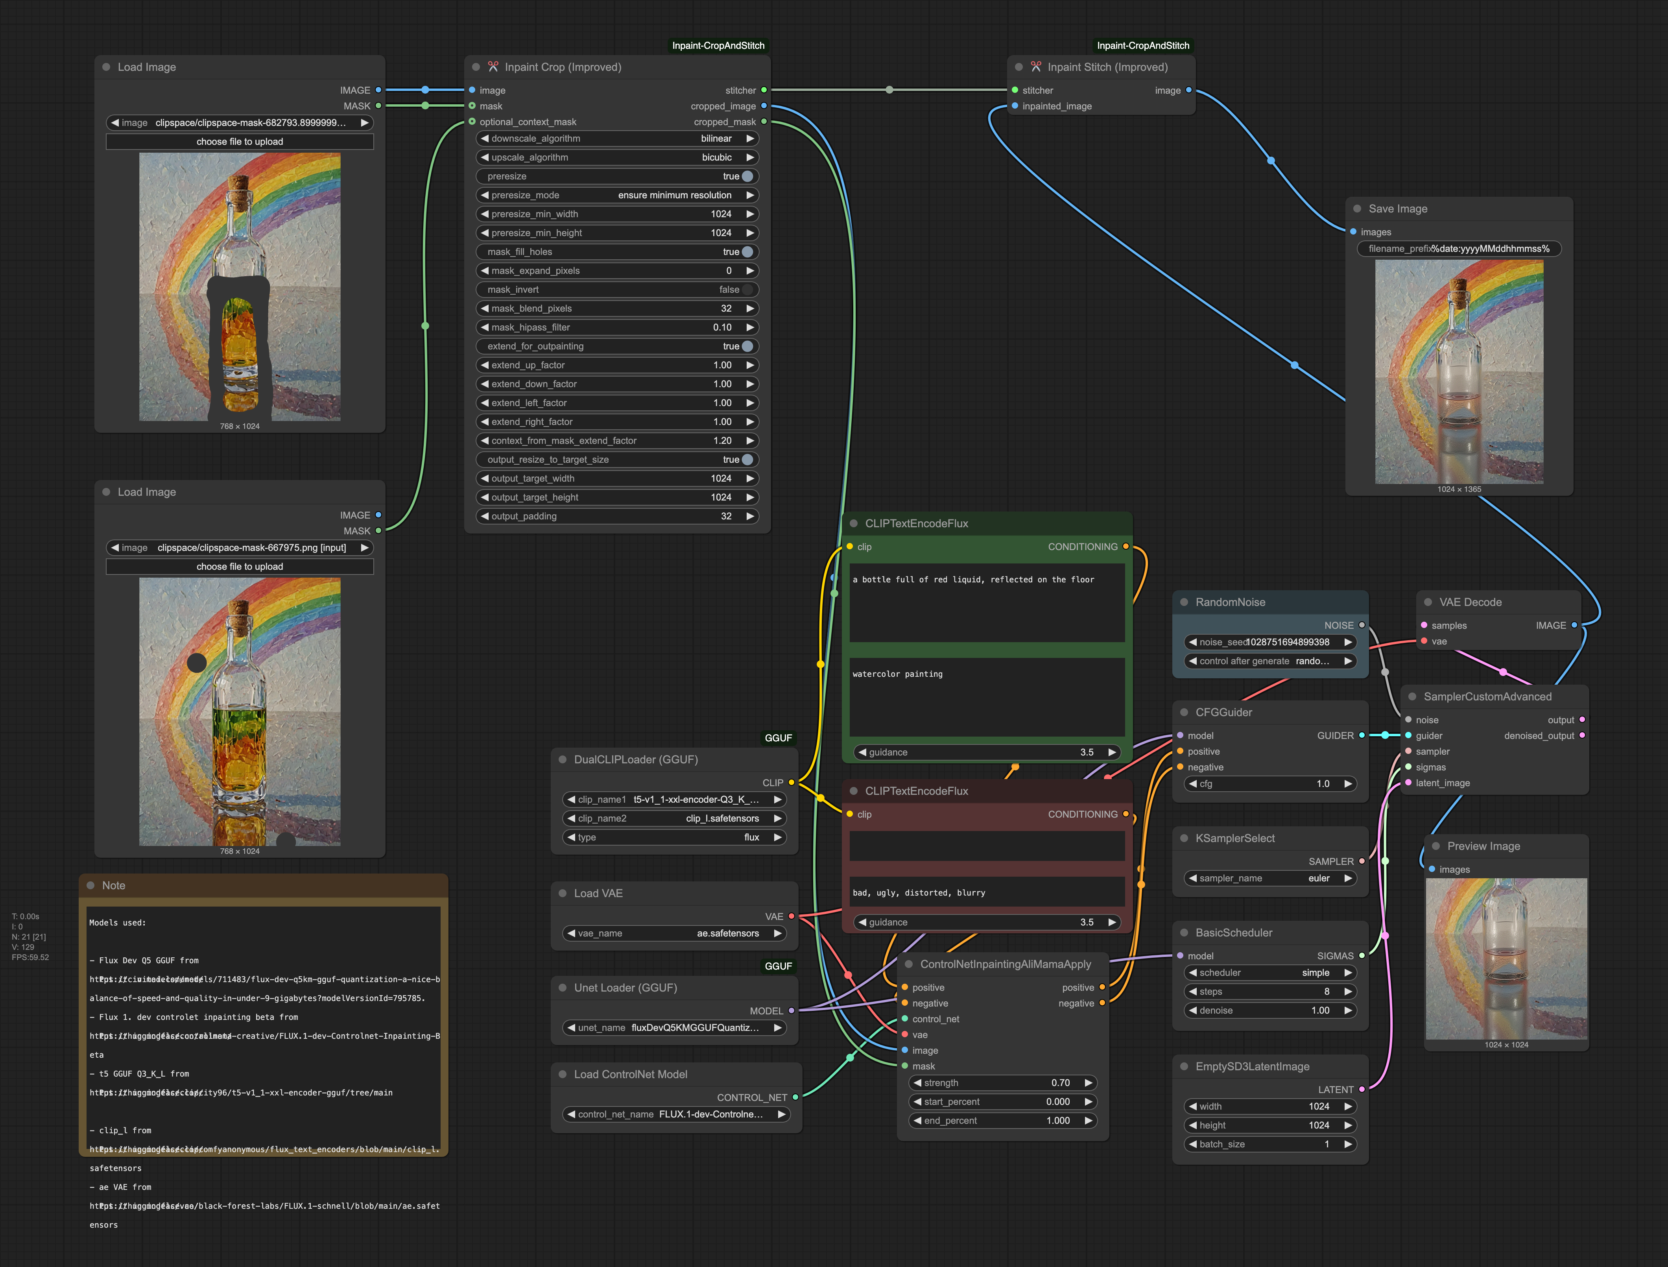Collapse the Load ControlNet Model node via its dot

563,1074
